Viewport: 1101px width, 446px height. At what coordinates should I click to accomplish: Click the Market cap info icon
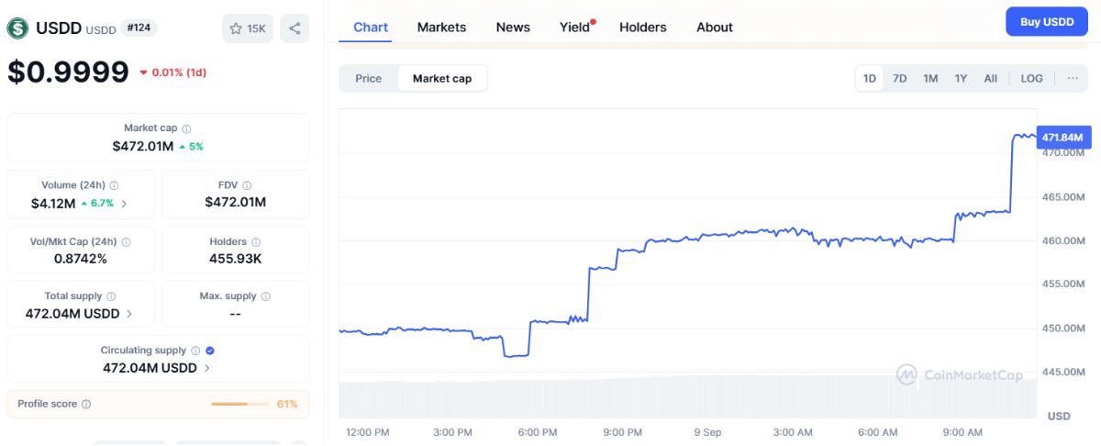(x=186, y=128)
